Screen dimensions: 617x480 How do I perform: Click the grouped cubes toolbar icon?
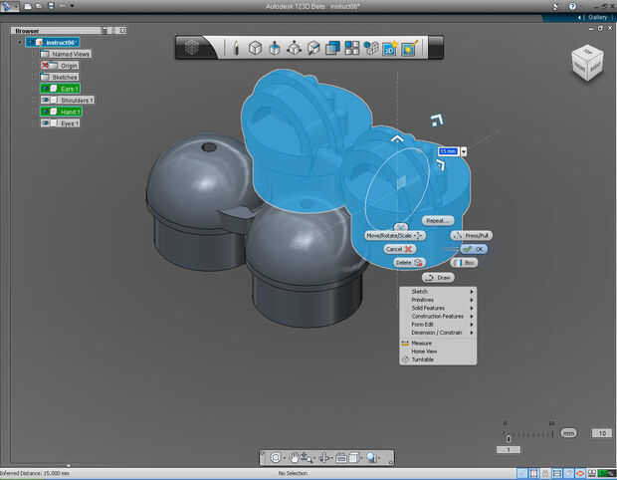click(370, 48)
